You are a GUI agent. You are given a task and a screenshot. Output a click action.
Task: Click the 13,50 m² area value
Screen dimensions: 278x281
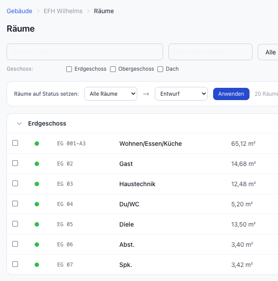pos(243,224)
